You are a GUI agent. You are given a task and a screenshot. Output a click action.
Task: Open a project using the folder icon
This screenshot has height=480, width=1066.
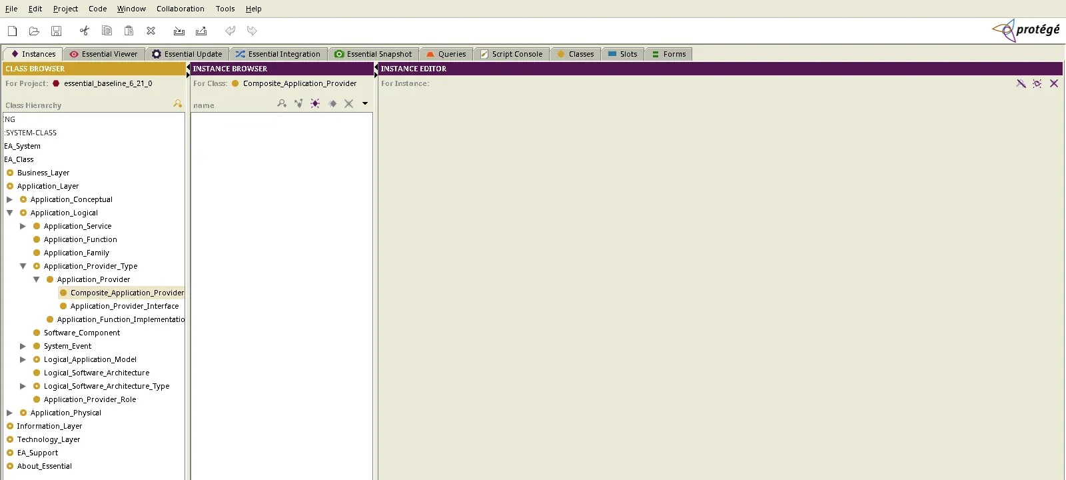[x=34, y=31]
